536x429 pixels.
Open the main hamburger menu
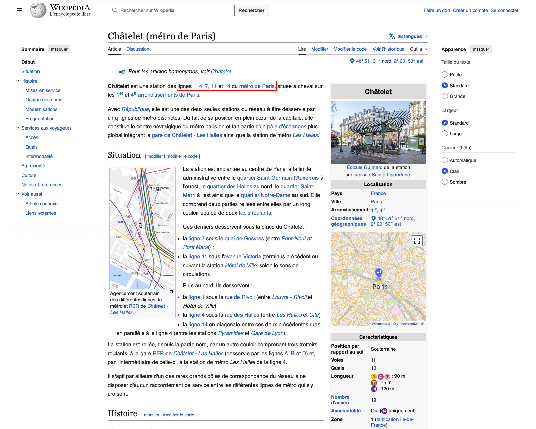click(20, 10)
